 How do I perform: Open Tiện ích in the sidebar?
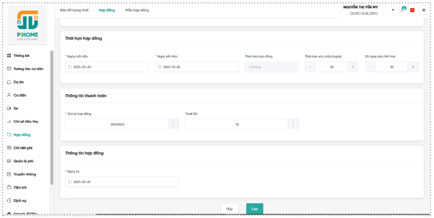pyautogui.click(x=20, y=187)
